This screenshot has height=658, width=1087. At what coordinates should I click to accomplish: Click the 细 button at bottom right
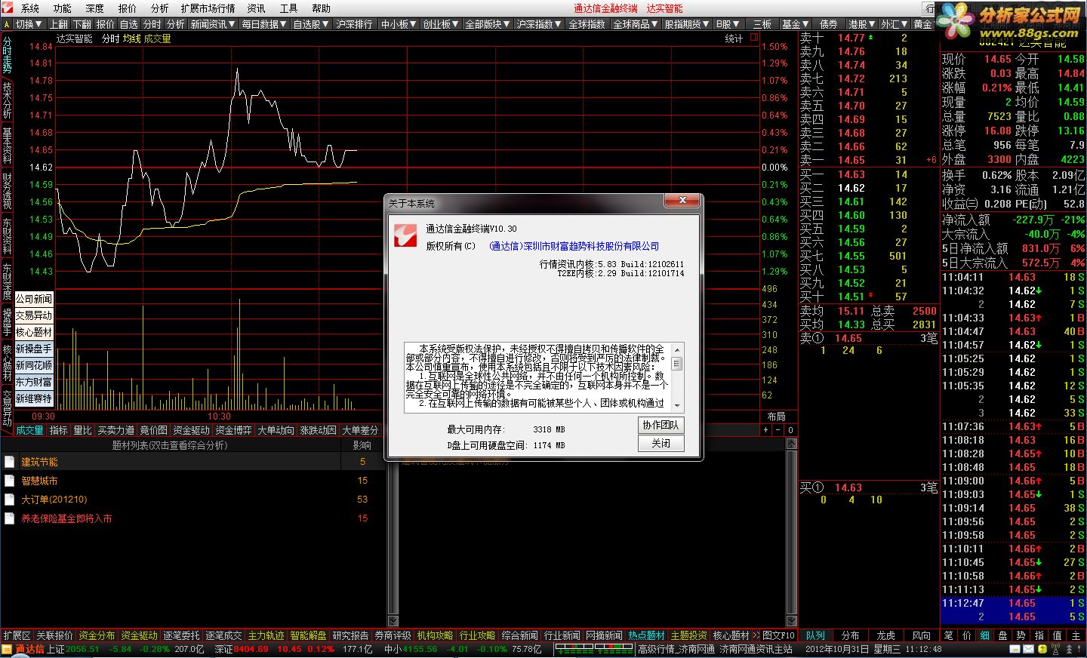click(984, 635)
